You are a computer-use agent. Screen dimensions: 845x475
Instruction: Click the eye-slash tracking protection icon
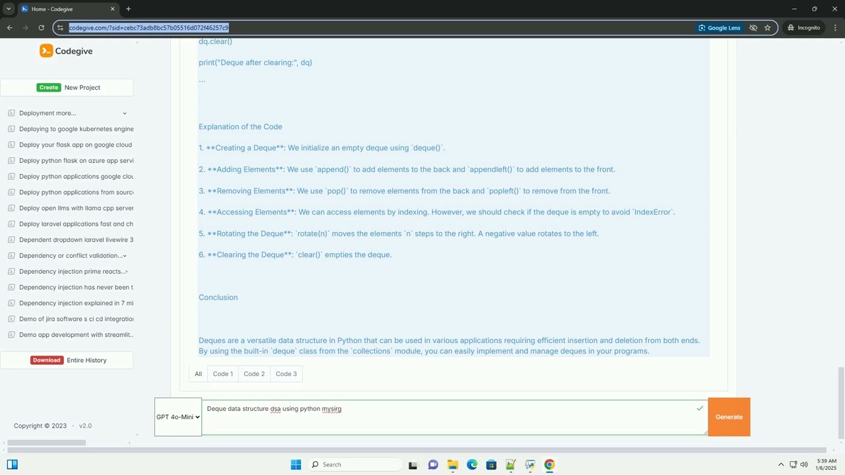753,28
